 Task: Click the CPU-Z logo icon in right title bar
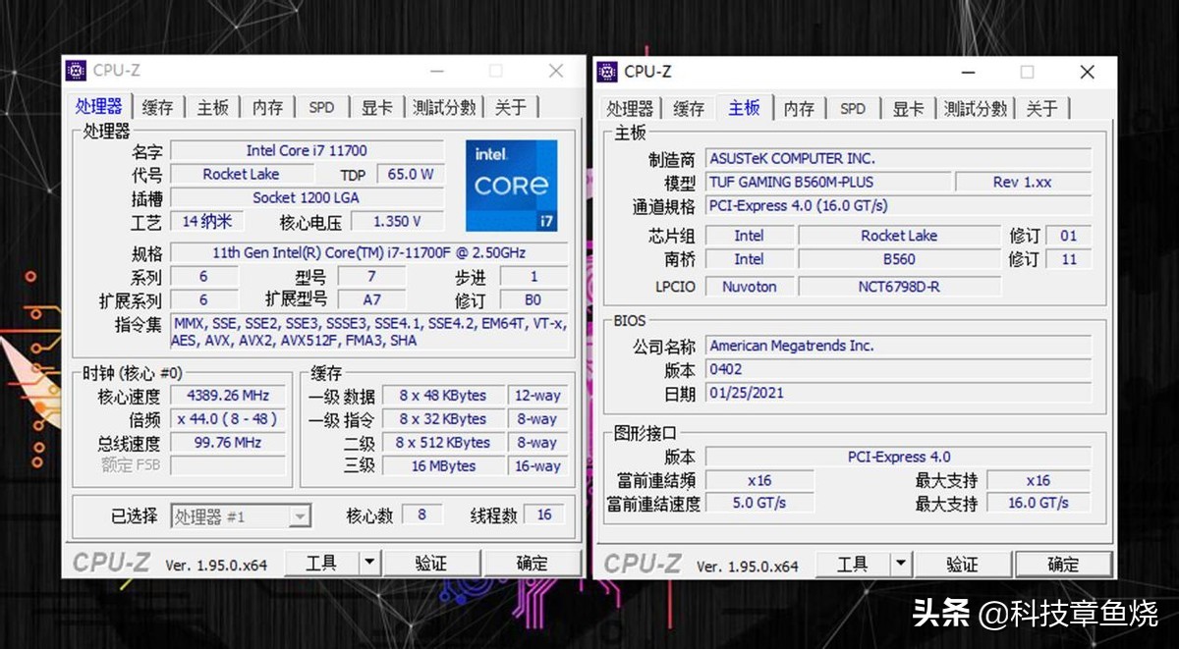coord(605,72)
